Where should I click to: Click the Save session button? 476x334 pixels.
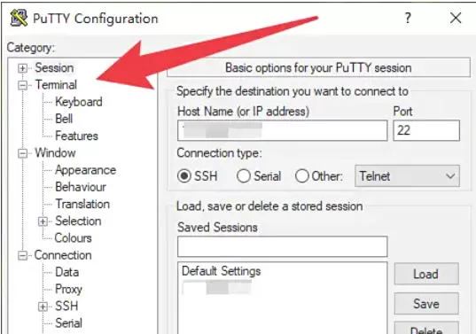[x=426, y=303]
